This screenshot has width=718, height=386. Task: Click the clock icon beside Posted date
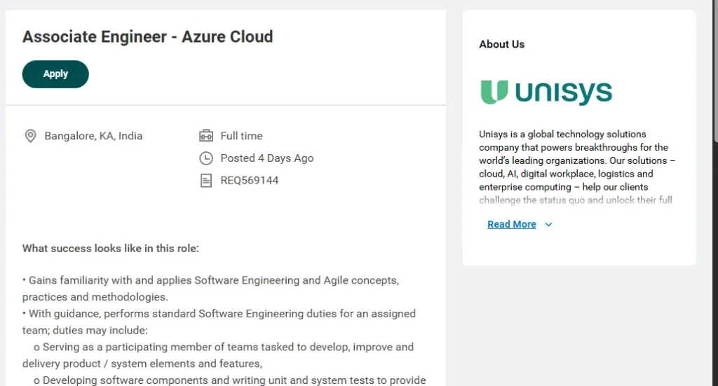206,158
